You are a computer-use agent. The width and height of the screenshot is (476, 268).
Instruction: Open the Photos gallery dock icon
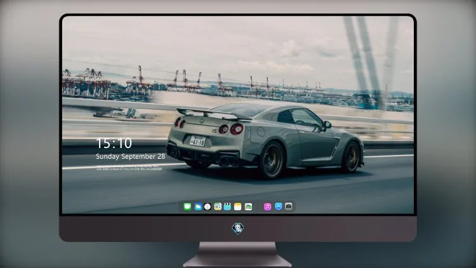pyautogui.click(x=248, y=206)
